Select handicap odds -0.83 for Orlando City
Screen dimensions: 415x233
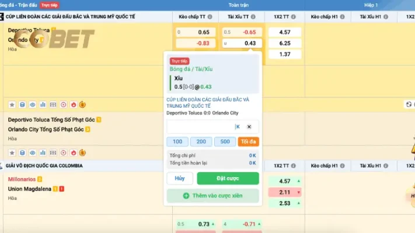(x=196, y=43)
